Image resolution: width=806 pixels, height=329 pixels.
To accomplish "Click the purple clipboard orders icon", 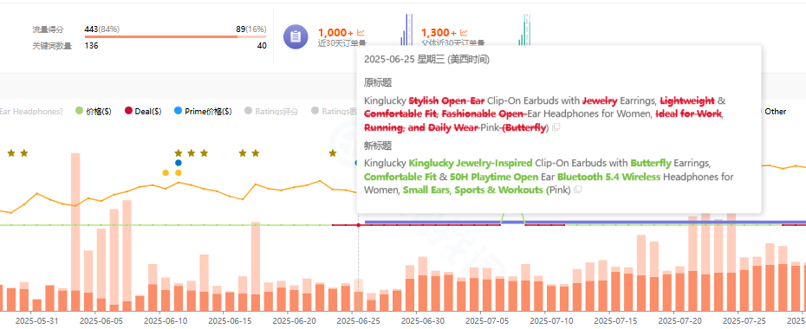I will point(296,37).
